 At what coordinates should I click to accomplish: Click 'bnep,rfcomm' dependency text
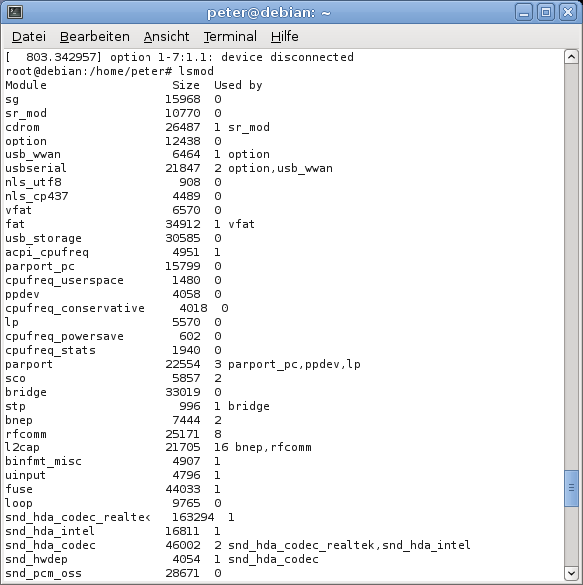[273, 447]
